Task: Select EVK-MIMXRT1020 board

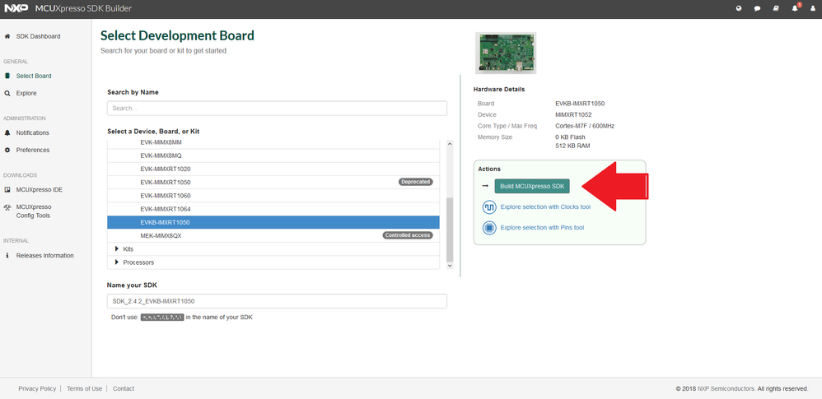Action: coord(273,169)
